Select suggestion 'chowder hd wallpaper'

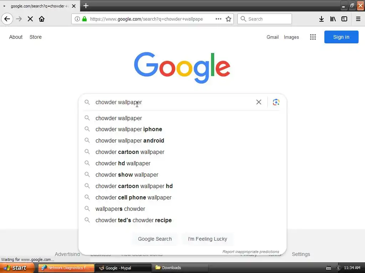pos(182,163)
